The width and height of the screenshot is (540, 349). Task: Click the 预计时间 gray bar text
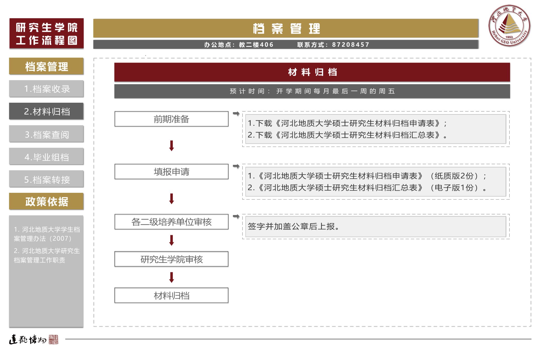coord(312,91)
